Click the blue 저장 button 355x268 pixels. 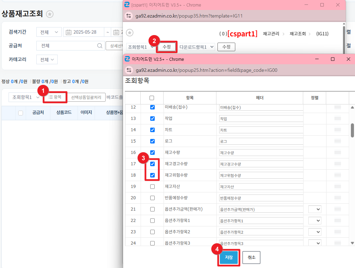(x=229, y=257)
